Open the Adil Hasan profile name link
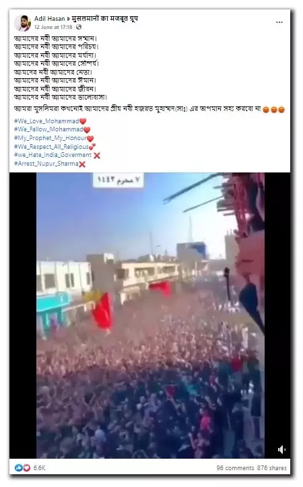303x487 pixels. [49, 19]
